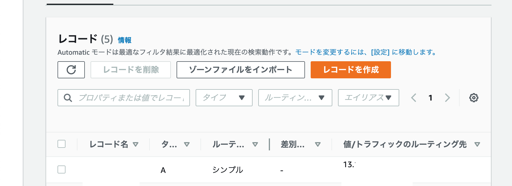Sort by 差別化 column arrow
This screenshot has width=512, height=186.
(x=318, y=144)
